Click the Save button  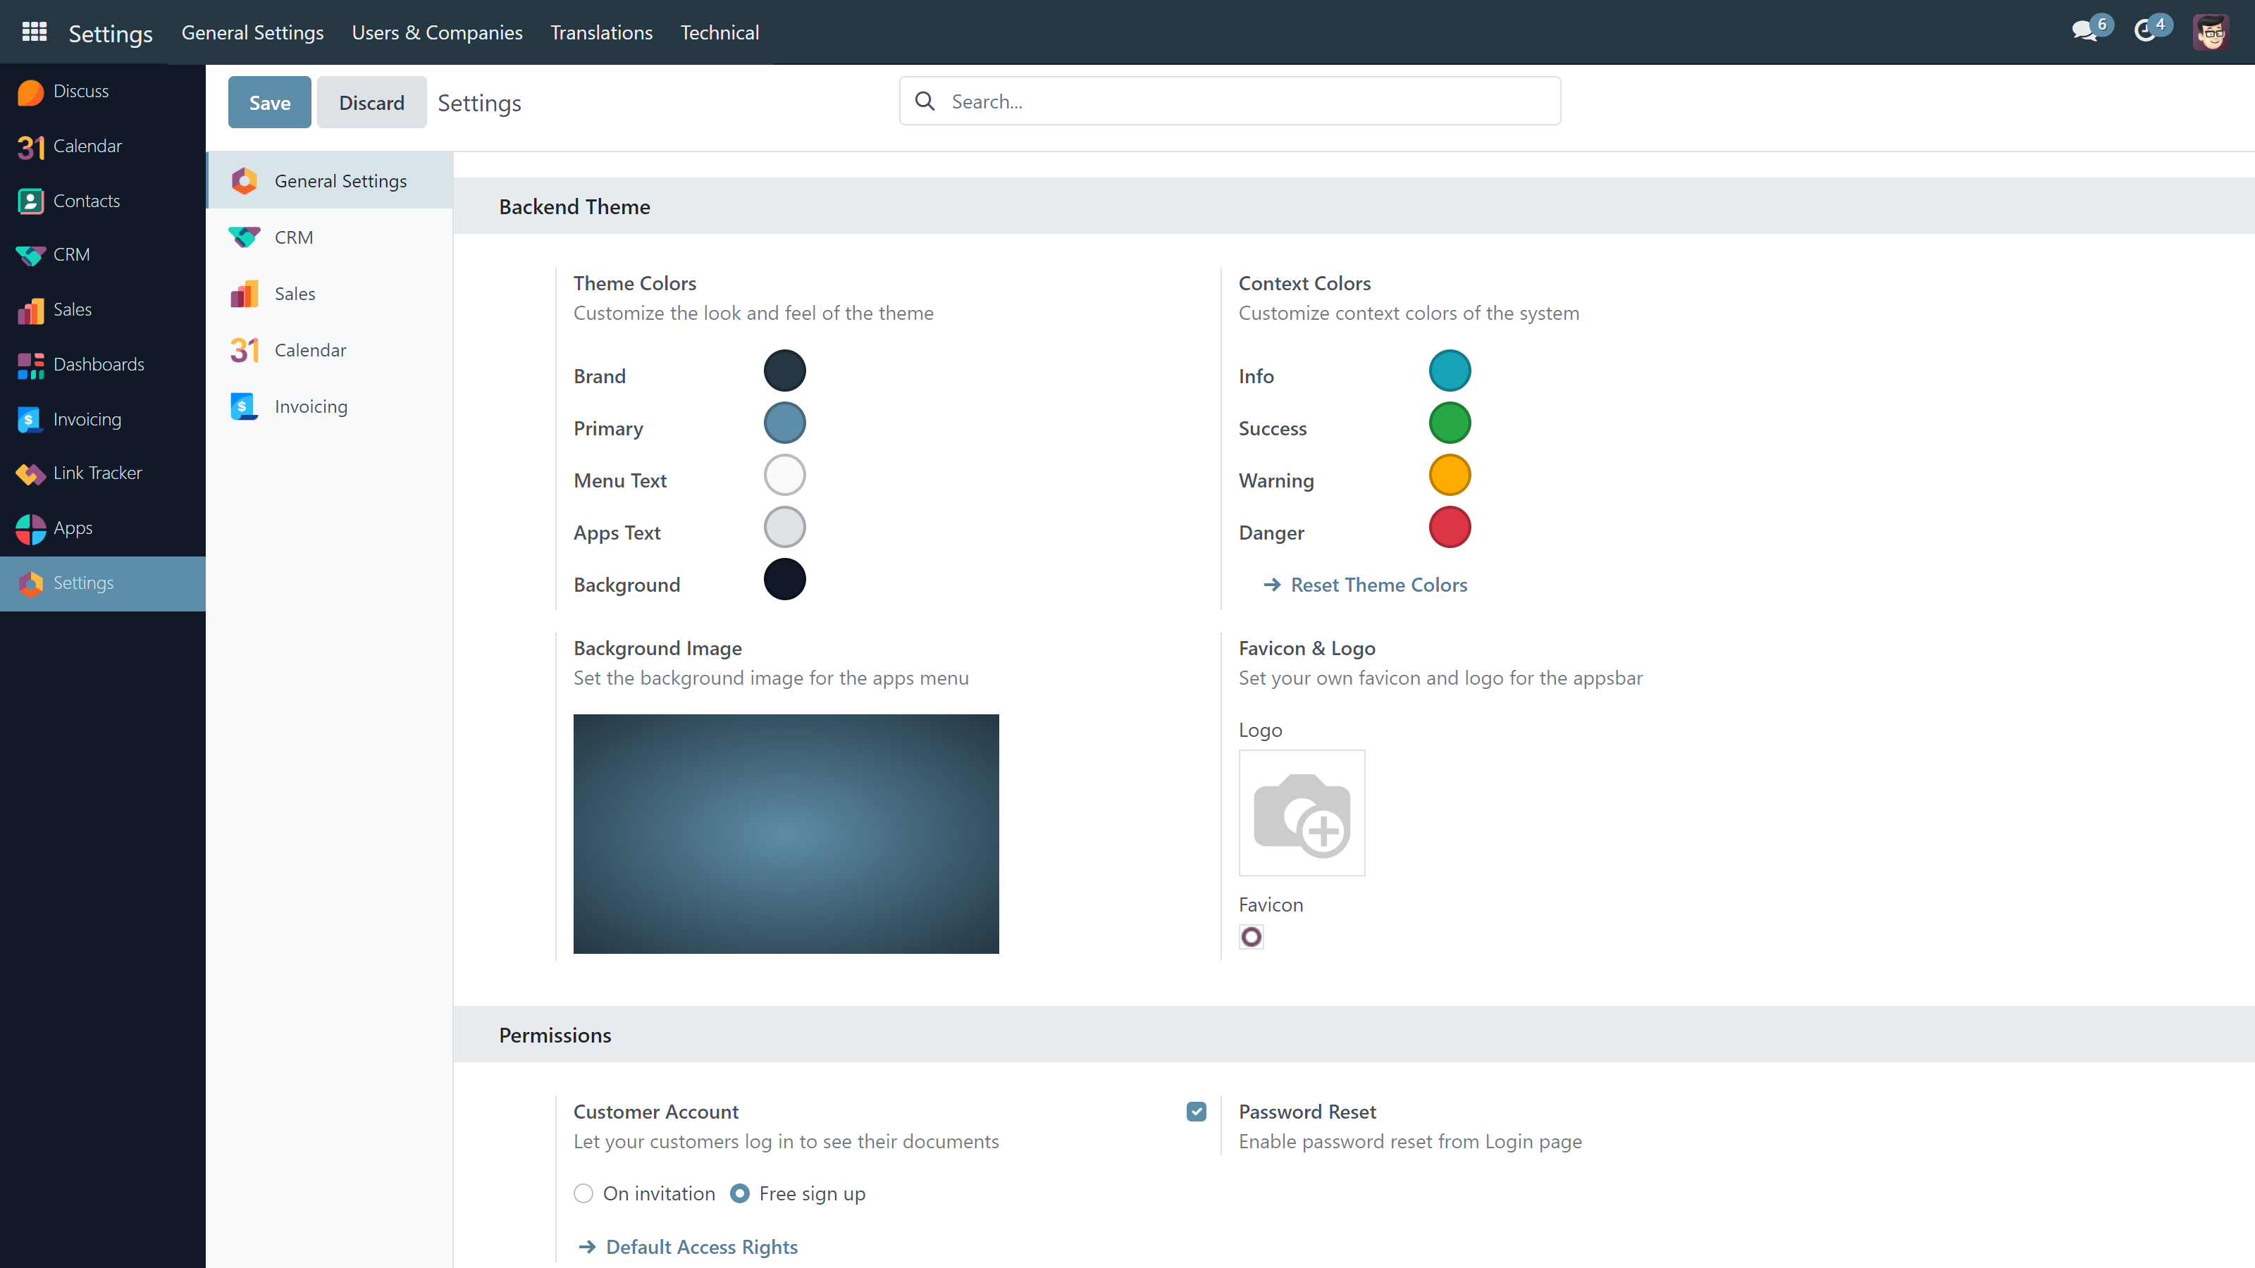click(270, 102)
